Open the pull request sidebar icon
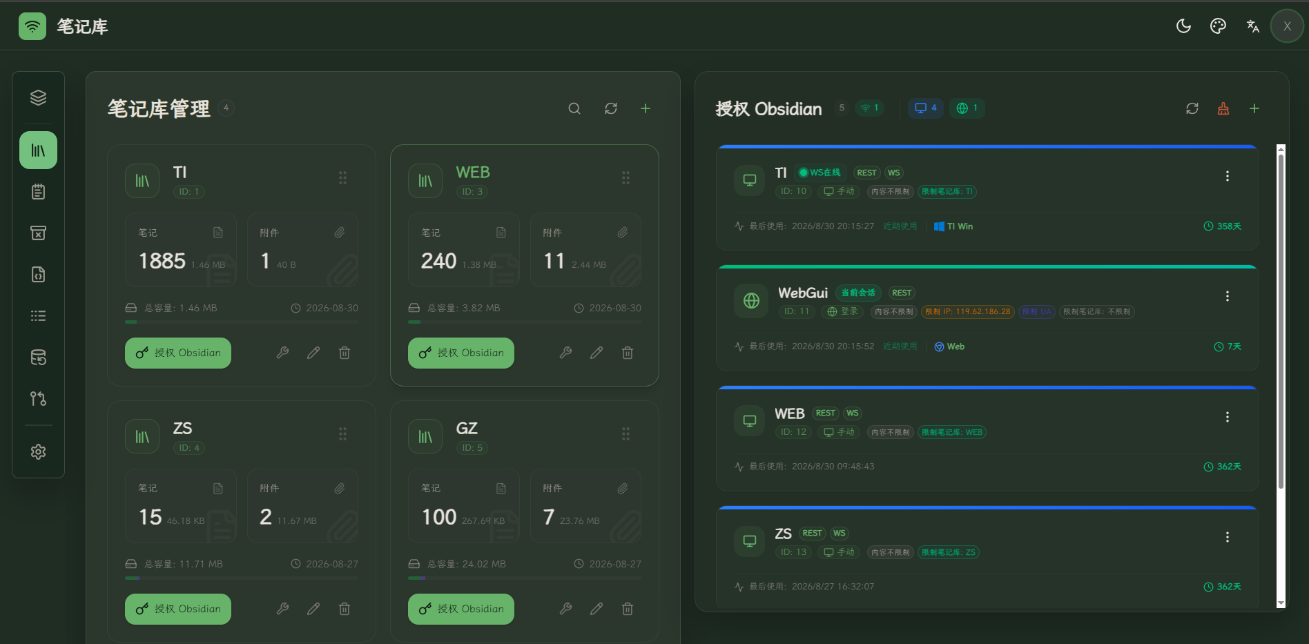1309x644 pixels. (x=38, y=399)
